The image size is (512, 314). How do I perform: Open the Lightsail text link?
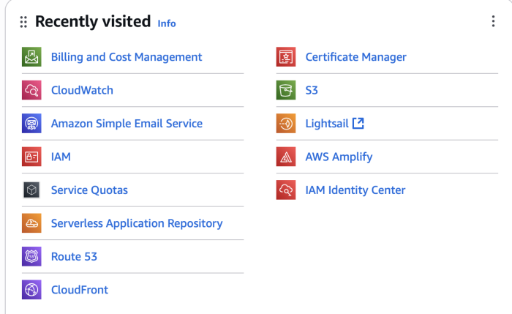coord(327,124)
